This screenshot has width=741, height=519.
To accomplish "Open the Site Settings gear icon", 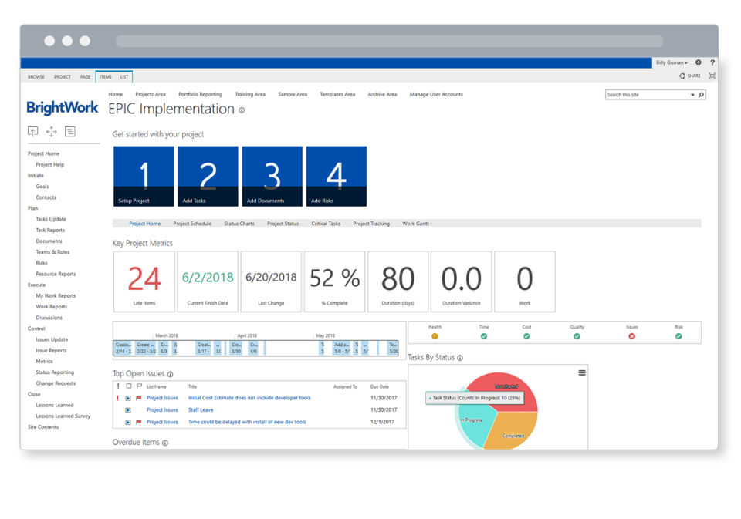I will 699,62.
